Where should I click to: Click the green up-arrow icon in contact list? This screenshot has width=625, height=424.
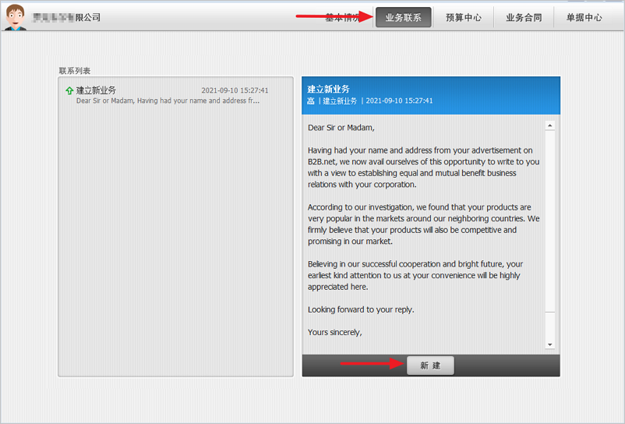click(x=69, y=91)
